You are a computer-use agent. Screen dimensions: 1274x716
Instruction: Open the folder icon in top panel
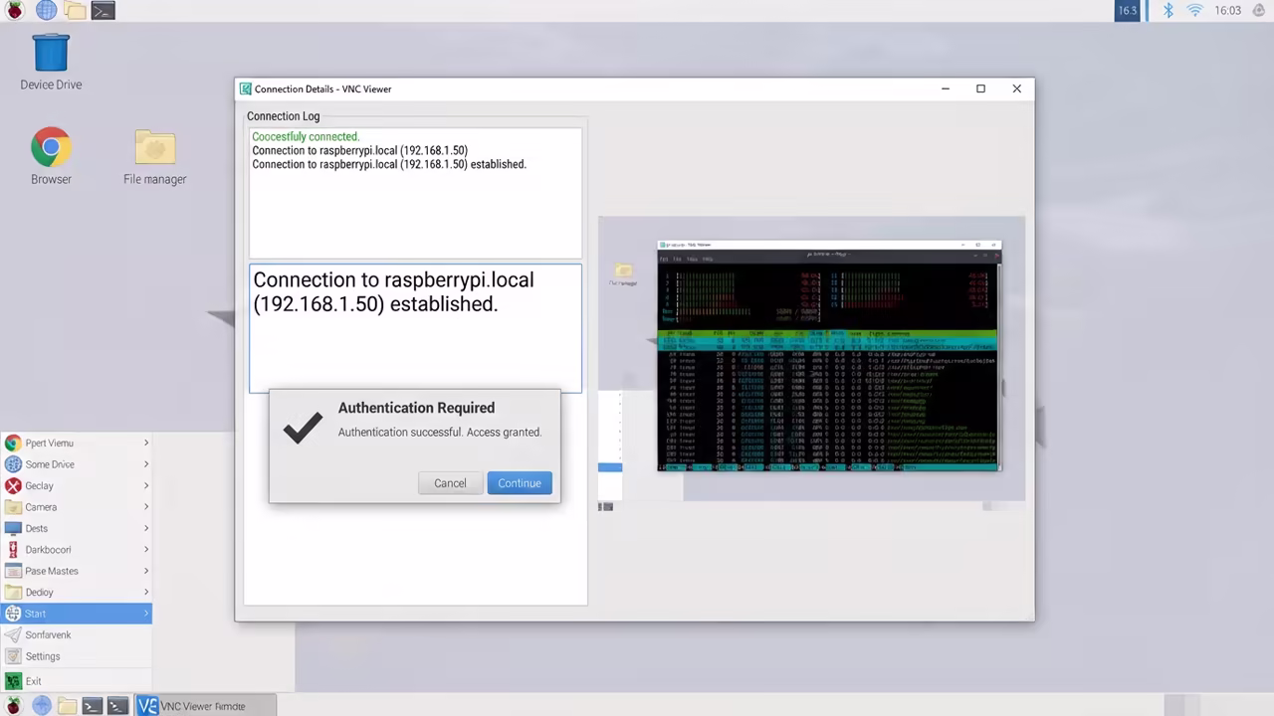pos(75,11)
